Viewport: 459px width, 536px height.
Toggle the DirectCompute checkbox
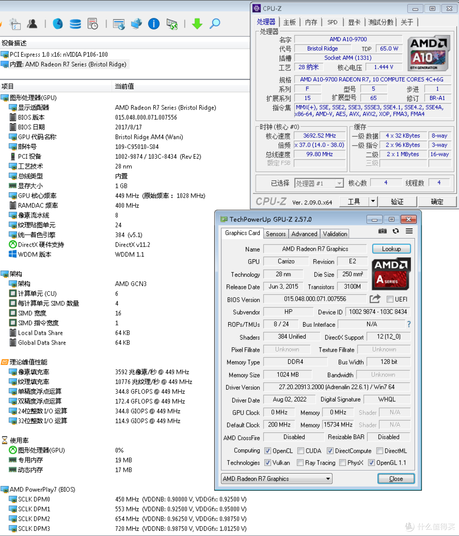pos(330,451)
